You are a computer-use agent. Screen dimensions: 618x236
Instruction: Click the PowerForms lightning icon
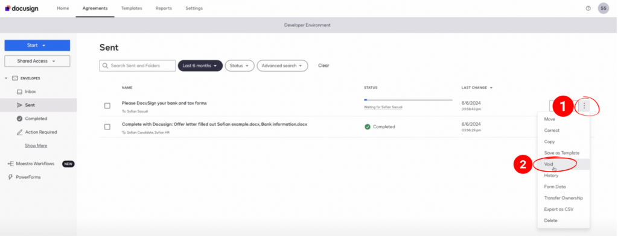click(x=11, y=177)
